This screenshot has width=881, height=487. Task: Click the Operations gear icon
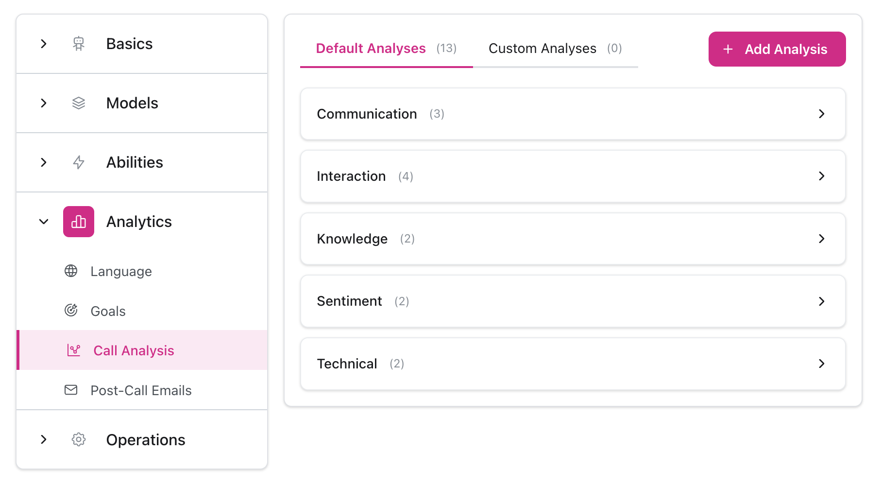tap(78, 439)
